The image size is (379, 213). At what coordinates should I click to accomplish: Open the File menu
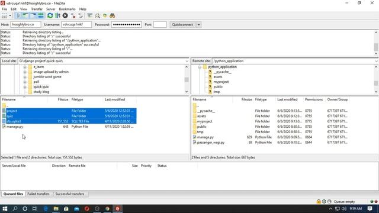(4, 9)
